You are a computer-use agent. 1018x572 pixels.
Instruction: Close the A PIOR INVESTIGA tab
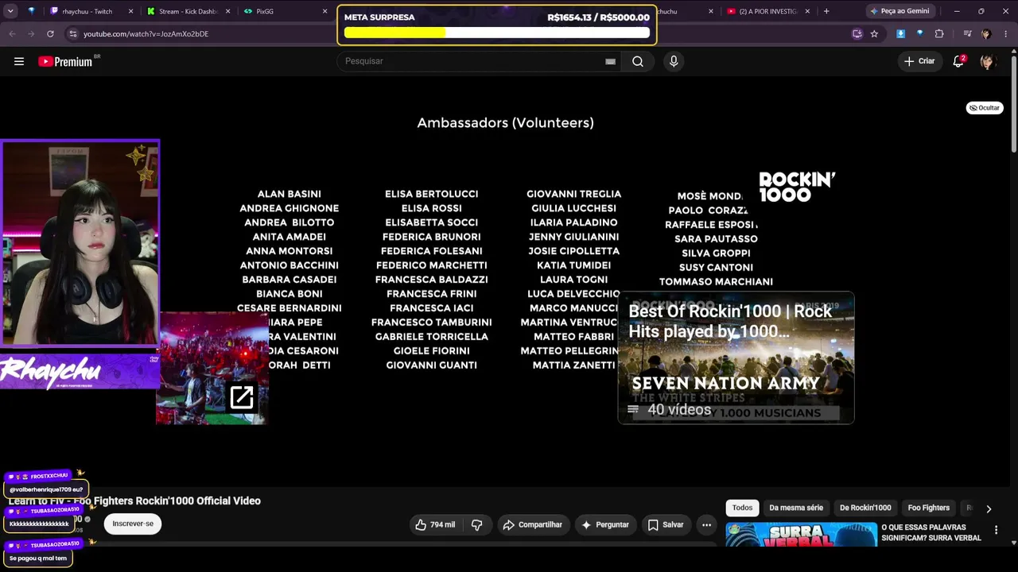tap(807, 11)
